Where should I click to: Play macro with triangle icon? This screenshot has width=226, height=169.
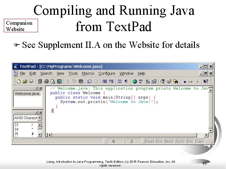[198, 82]
